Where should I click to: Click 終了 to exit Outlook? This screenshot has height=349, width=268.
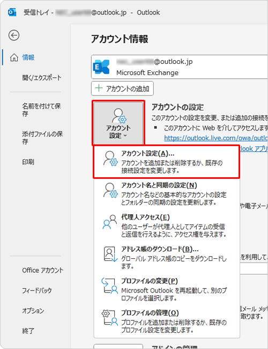(28, 331)
